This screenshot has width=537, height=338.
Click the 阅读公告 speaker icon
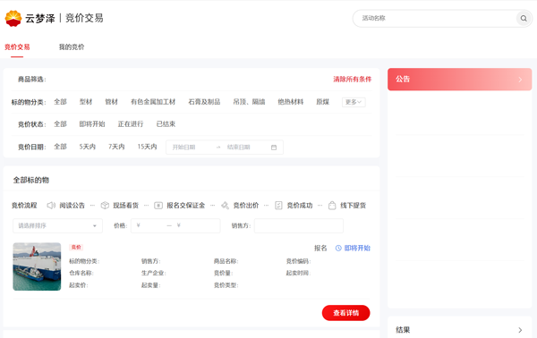pyautogui.click(x=51, y=206)
